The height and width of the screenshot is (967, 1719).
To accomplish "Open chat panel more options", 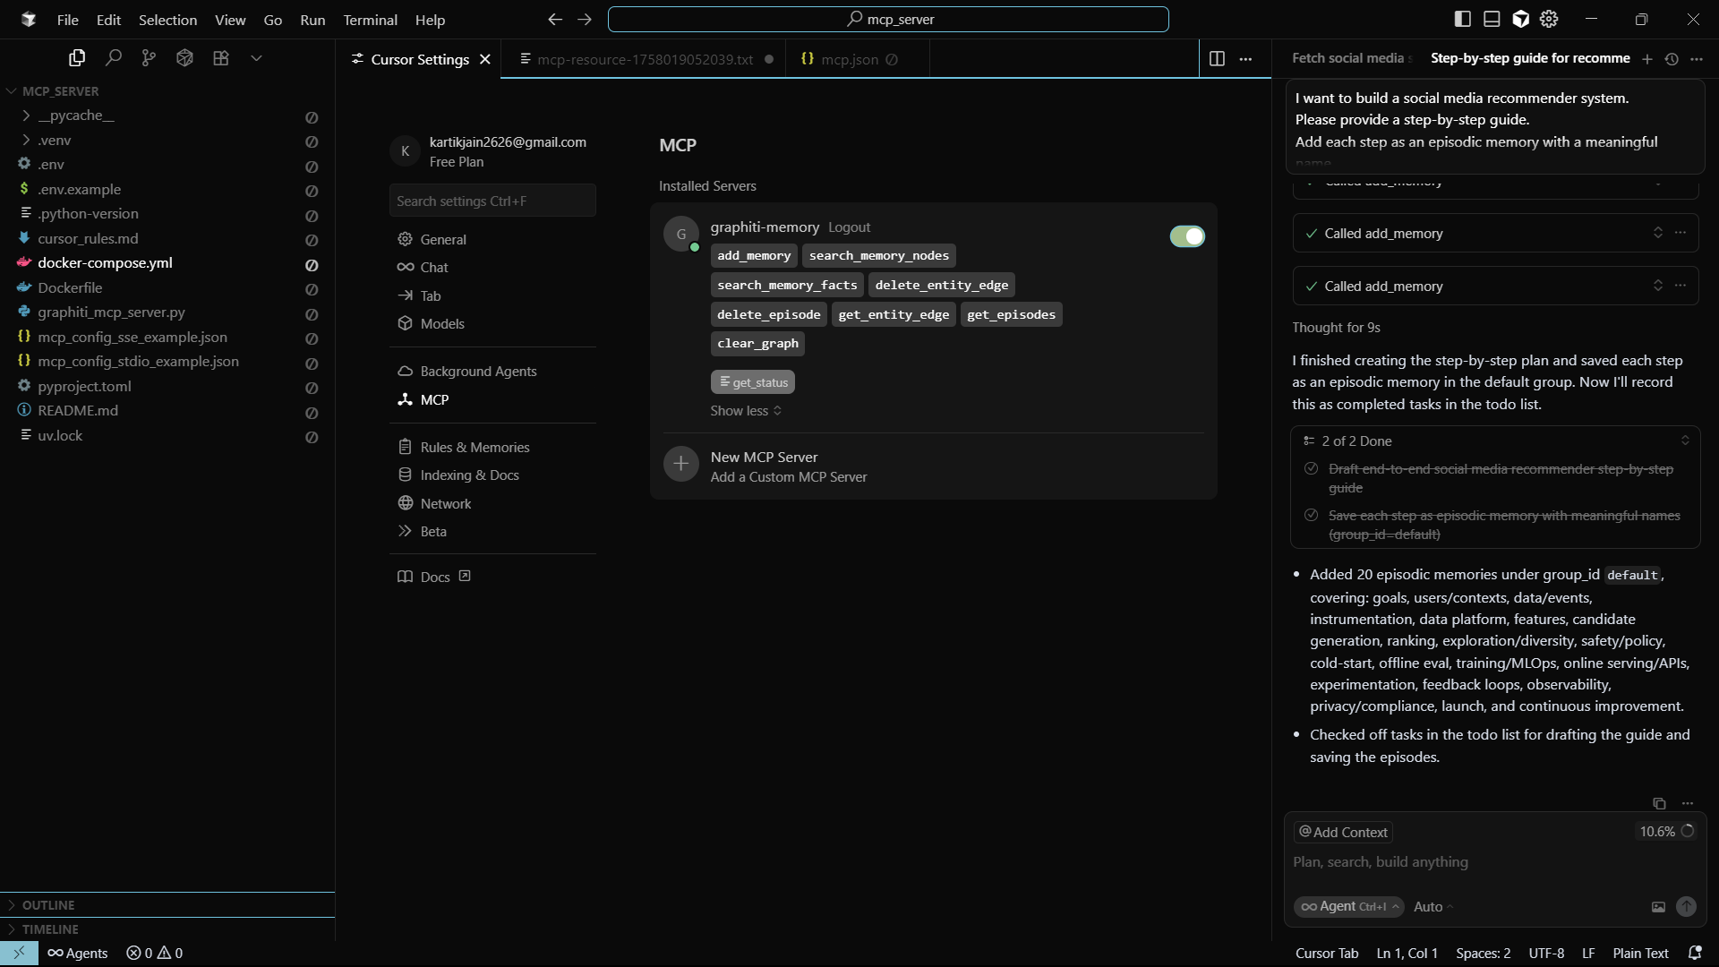I will pyautogui.click(x=1697, y=59).
